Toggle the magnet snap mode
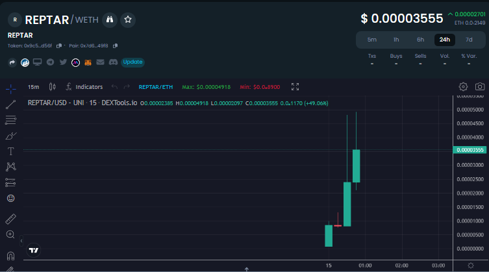489x272 pixels. (x=10, y=256)
